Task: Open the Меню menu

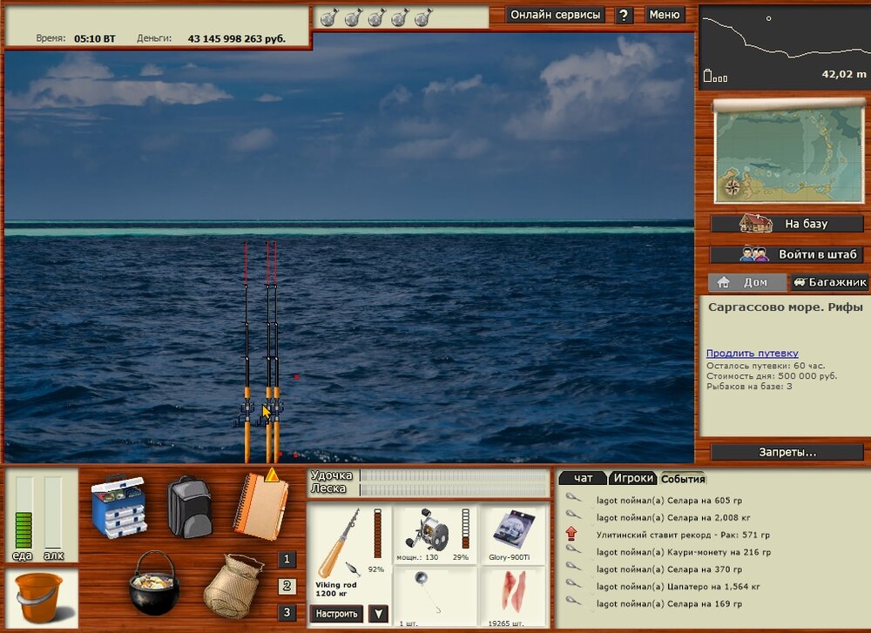Action: [665, 15]
